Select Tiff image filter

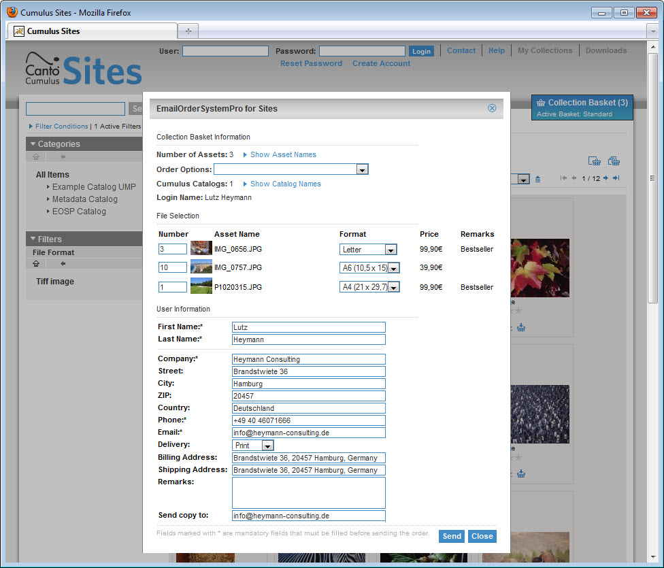tap(55, 281)
